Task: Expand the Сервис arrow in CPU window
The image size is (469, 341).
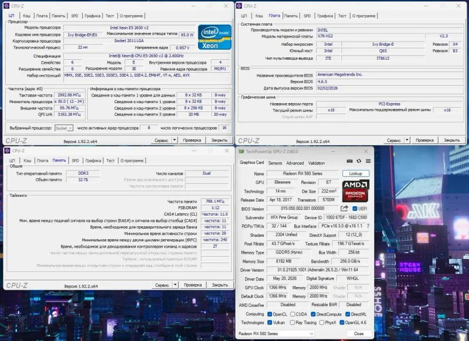Action: click(x=174, y=140)
